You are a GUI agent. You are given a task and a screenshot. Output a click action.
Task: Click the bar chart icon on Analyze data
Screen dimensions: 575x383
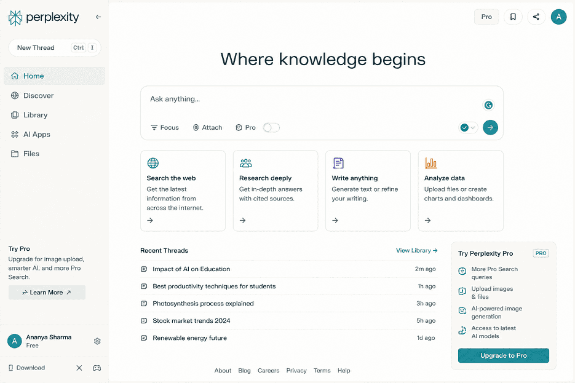click(x=431, y=163)
